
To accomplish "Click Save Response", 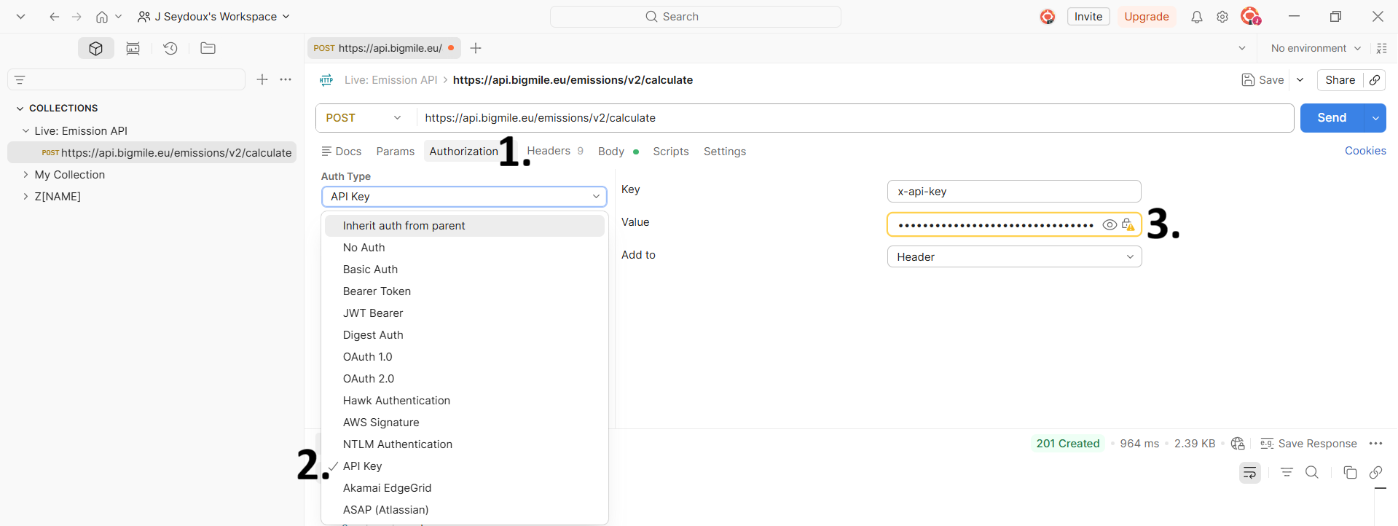I will (x=1309, y=444).
